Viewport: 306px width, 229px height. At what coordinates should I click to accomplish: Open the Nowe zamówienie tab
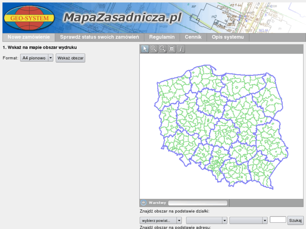pos(29,37)
